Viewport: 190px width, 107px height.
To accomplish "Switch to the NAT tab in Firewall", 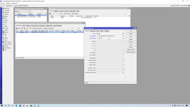I will coord(24,26).
